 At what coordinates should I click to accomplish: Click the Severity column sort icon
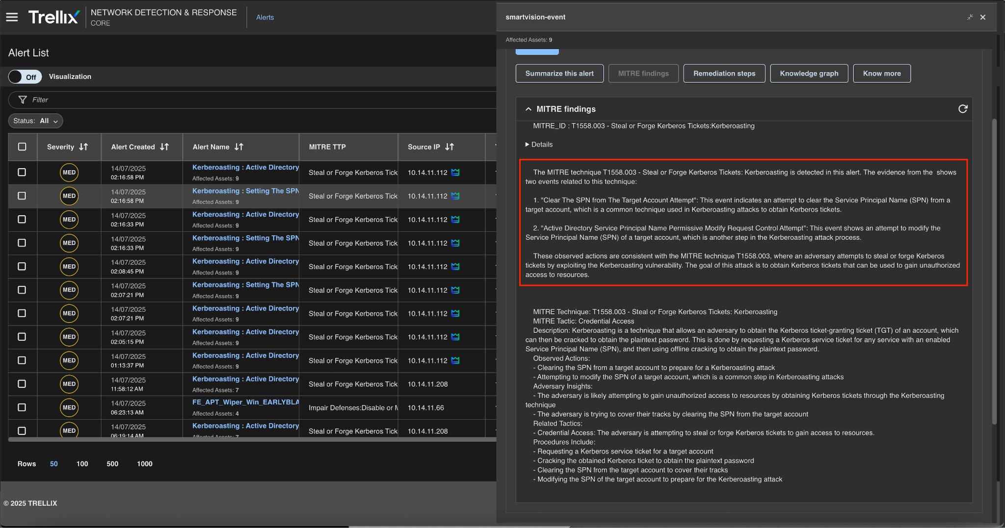click(x=84, y=147)
